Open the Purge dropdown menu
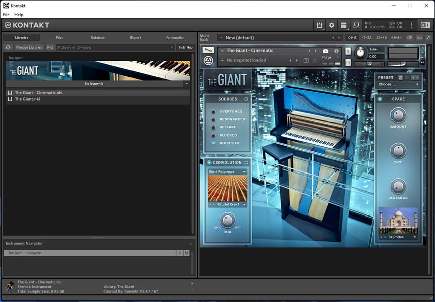The width and height of the screenshot is (435, 302). point(330,57)
